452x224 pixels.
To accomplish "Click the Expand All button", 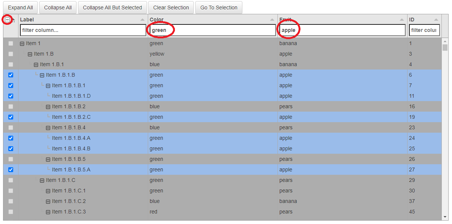I will (20, 8).
